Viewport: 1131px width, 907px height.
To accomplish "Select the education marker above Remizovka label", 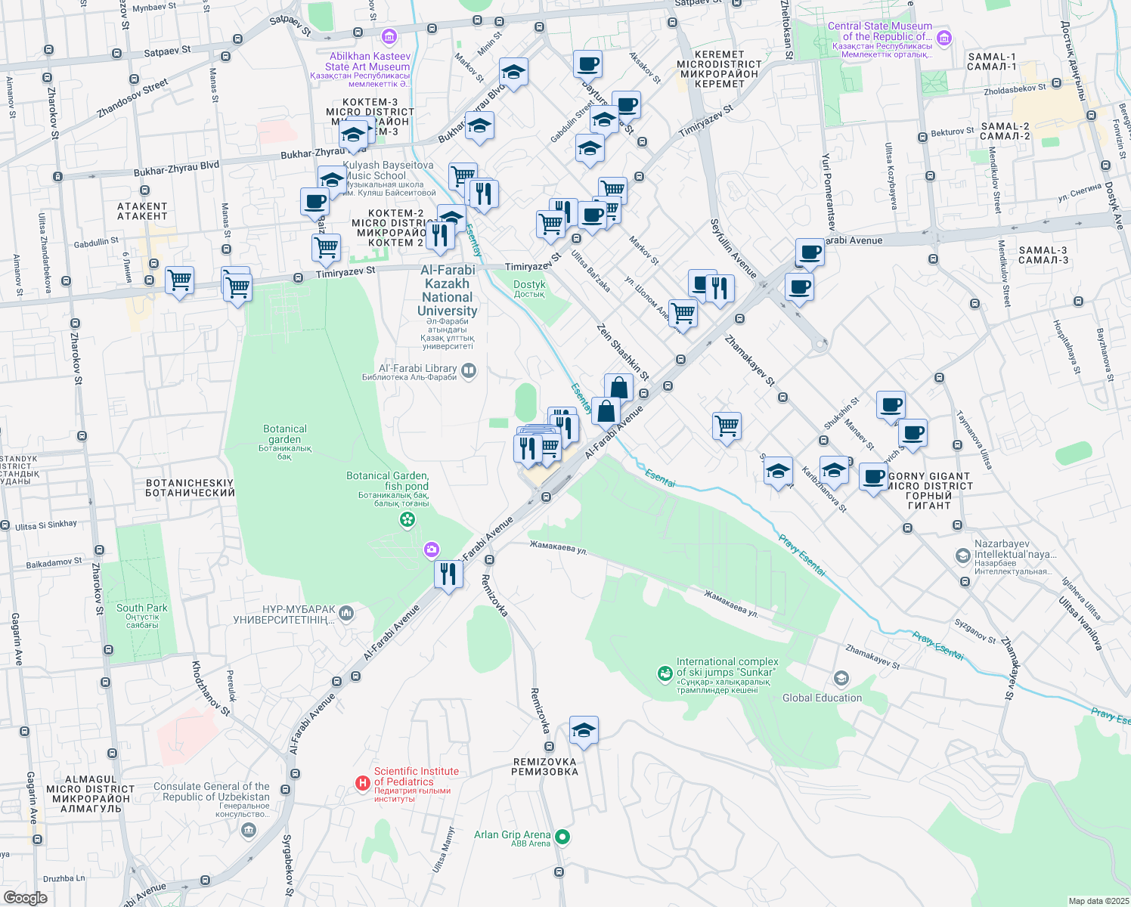I will pos(583,732).
